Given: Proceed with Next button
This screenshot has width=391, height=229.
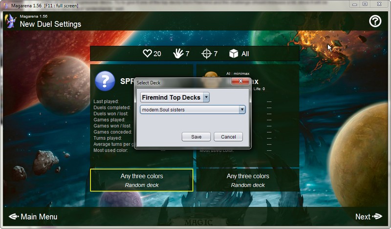Looking at the screenshot, I should [x=369, y=216].
